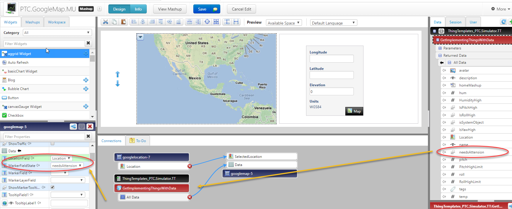The height and width of the screenshot is (209, 512).
Task: Toggle the ShowMarkerTooltip checkbox
Action: click(52, 187)
